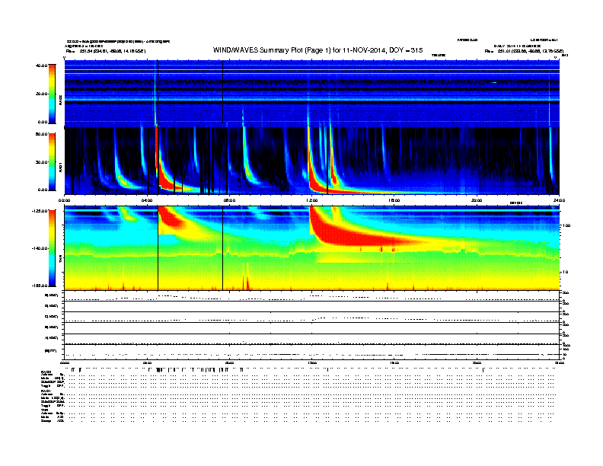Click the -140.00 label on TNR scale
The height and width of the screenshot is (466, 603).
point(40,248)
